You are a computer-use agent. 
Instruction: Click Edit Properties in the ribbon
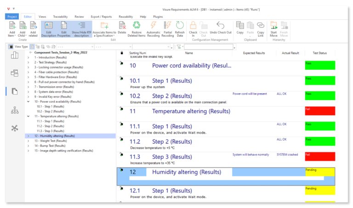tap(64, 29)
